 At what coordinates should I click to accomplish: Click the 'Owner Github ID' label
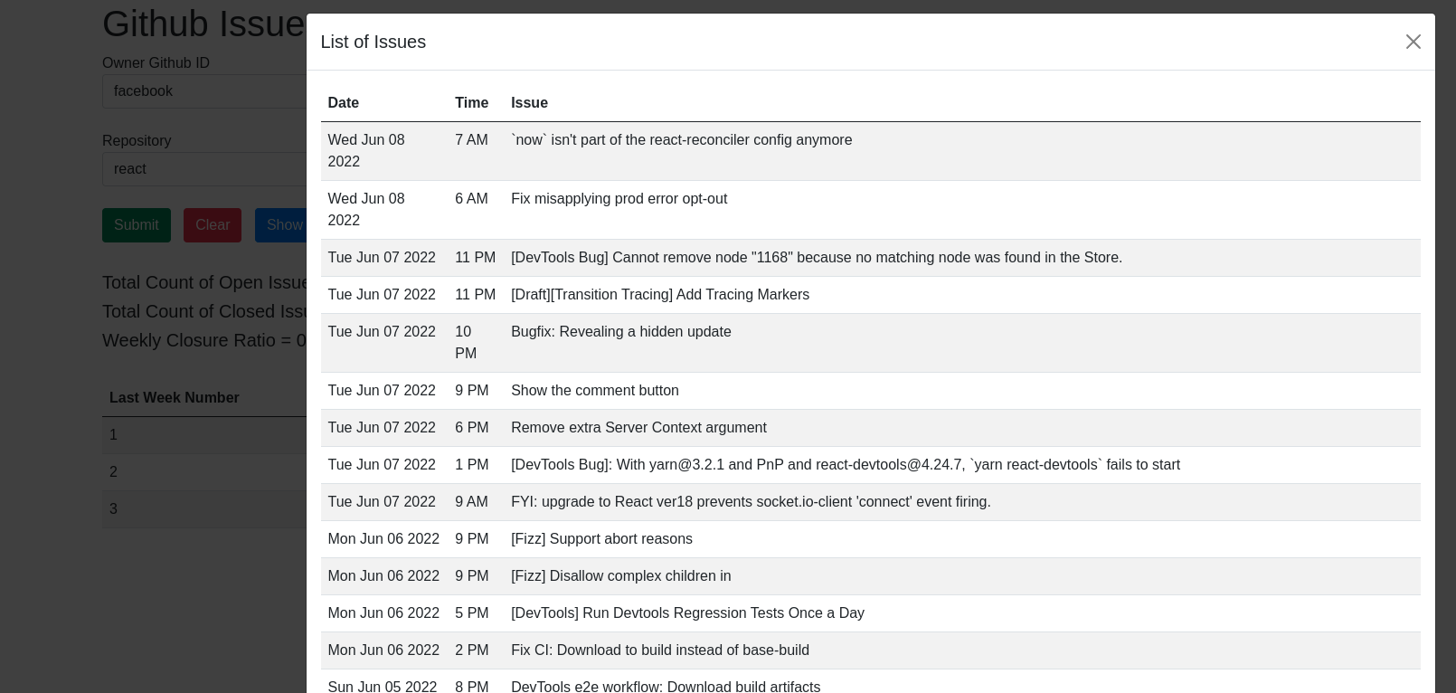pos(156,63)
